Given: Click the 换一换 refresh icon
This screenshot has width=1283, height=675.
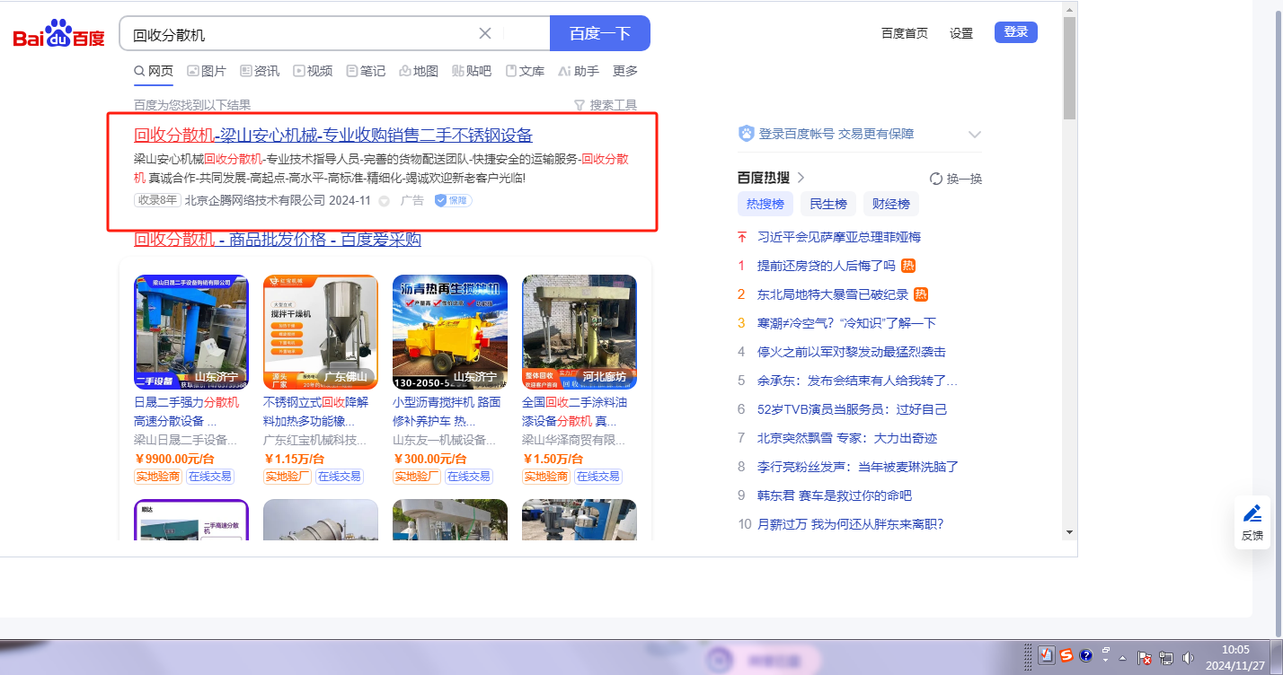Looking at the screenshot, I should pyautogui.click(x=935, y=179).
